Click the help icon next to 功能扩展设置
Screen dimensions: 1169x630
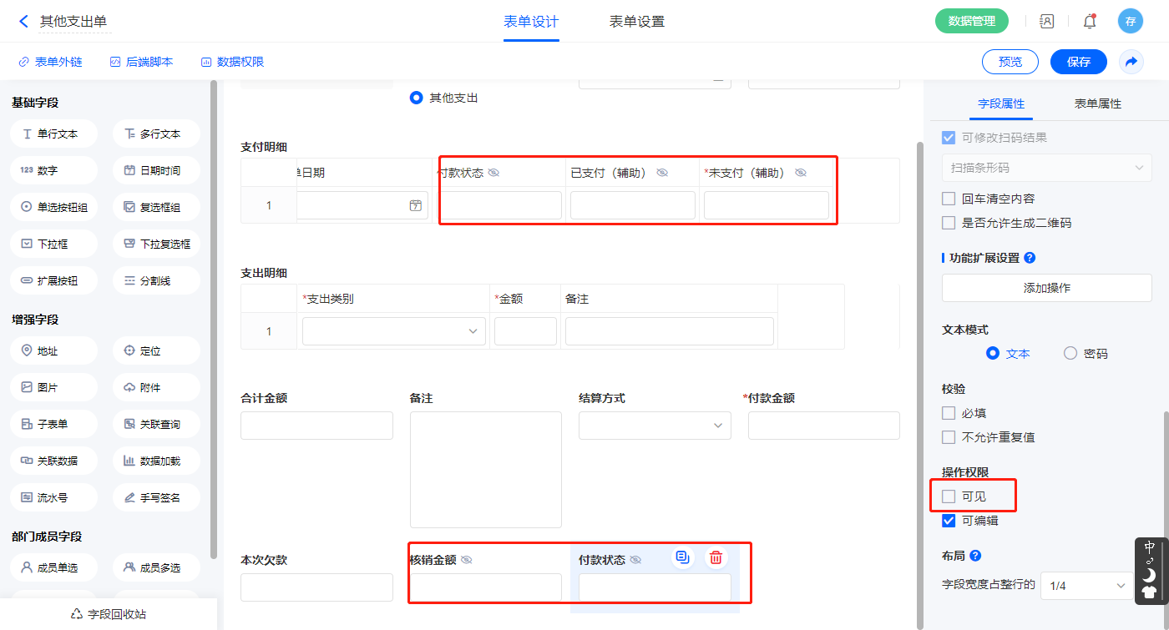click(1030, 258)
